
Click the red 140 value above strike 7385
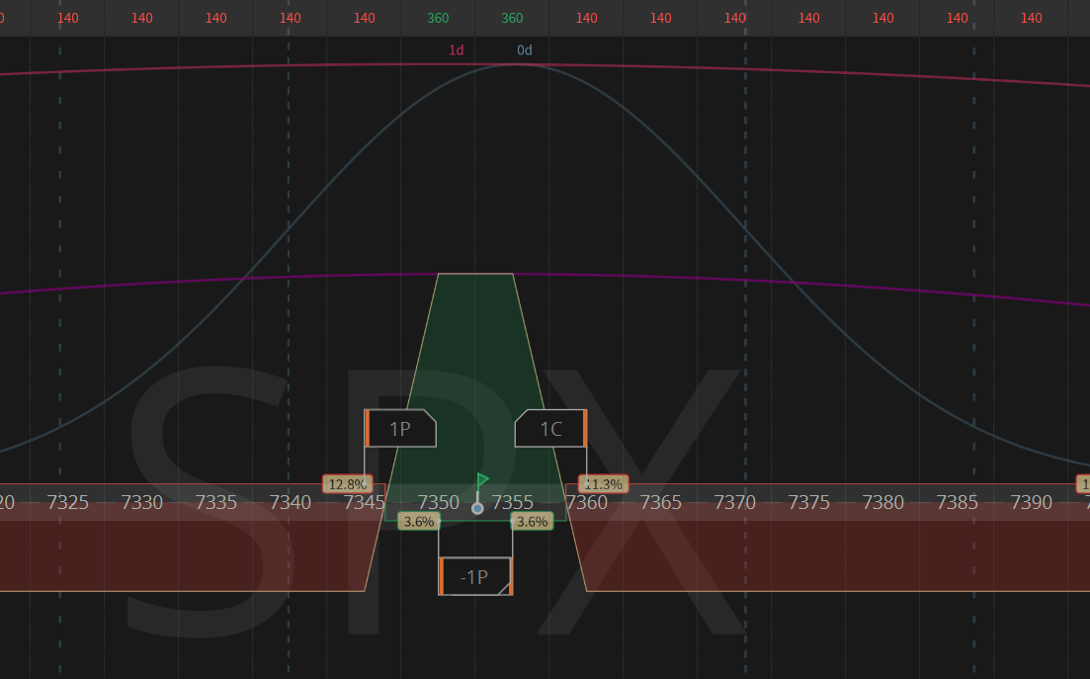958,18
